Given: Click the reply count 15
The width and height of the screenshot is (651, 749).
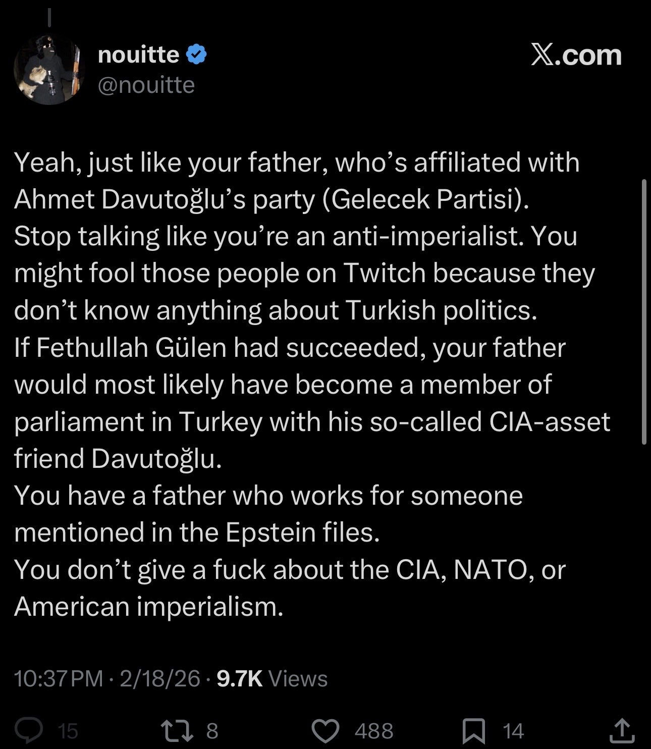Looking at the screenshot, I should coord(68,731).
